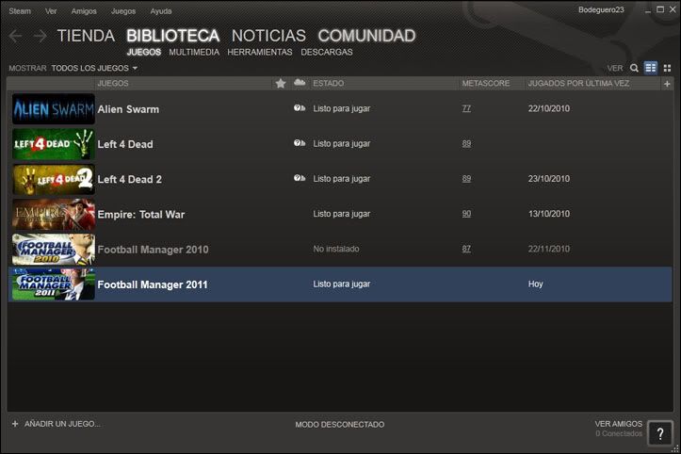Open the Juegos menu
Screen dimensions: 681x454
(123, 11)
